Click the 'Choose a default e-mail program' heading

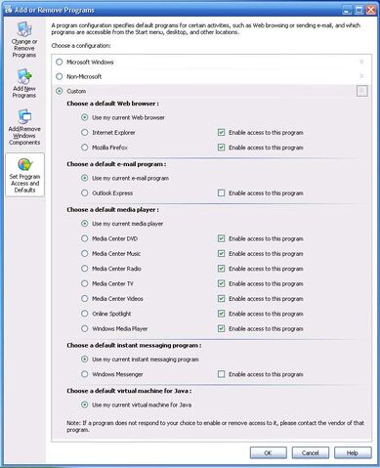(x=116, y=164)
